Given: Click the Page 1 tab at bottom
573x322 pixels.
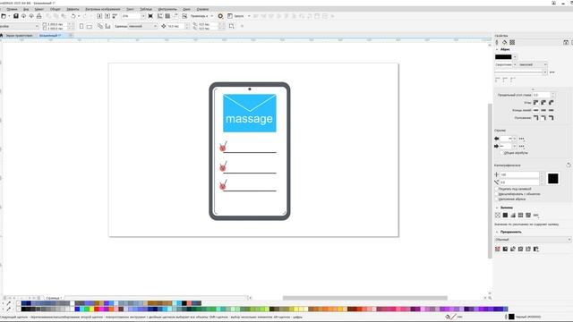Looking at the screenshot, I should point(53,298).
